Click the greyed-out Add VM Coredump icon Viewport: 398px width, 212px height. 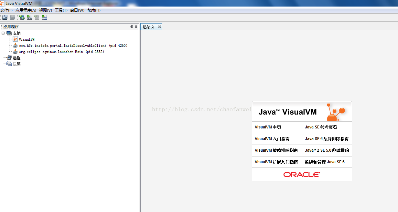pyautogui.click(x=37, y=17)
